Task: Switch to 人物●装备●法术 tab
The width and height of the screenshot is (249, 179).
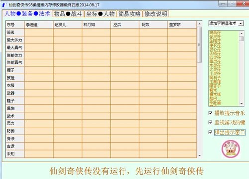Action: (27, 14)
